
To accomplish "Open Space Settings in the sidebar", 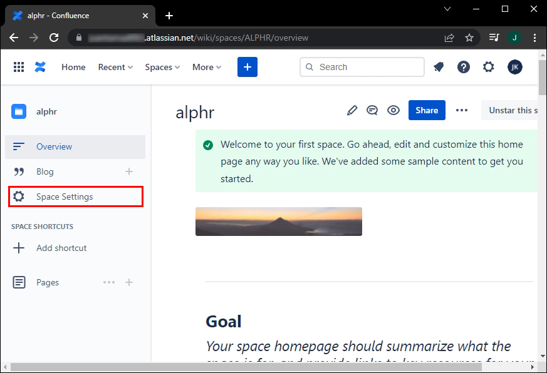I will point(76,197).
